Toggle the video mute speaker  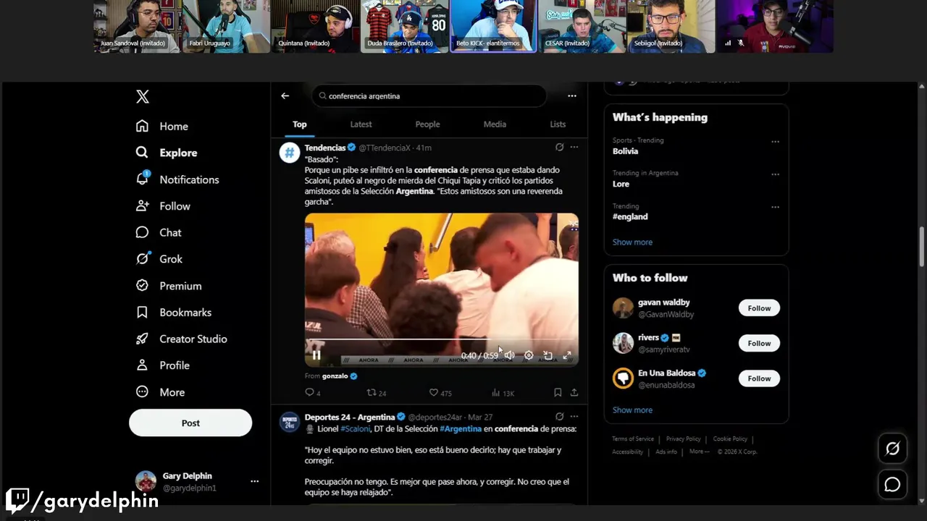(510, 355)
